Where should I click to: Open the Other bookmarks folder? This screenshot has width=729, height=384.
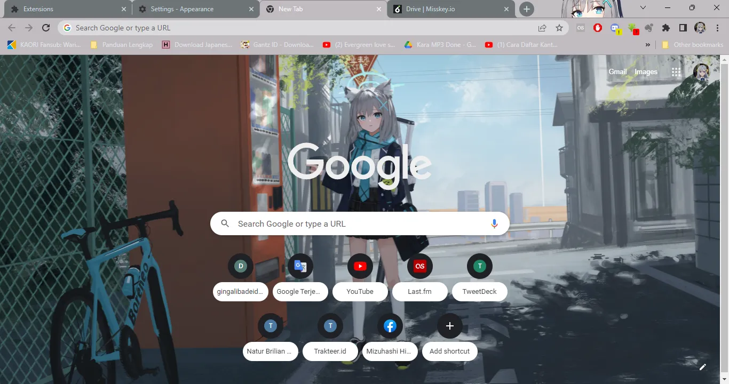(693, 45)
